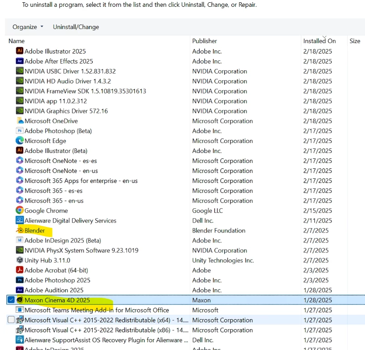Screen dimensions: 365x350
Task: Sort by the Publisher column header
Action: tap(204, 41)
